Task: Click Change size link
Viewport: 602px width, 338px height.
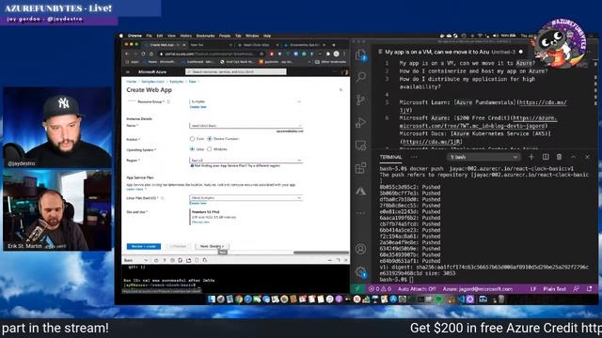Action: (200, 222)
